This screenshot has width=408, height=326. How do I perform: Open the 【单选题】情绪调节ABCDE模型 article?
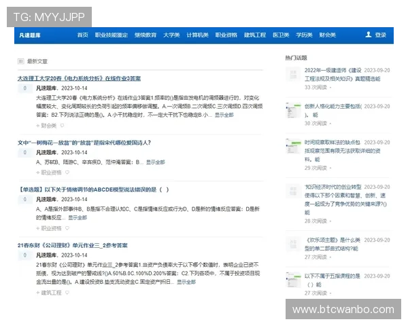tap(93, 189)
